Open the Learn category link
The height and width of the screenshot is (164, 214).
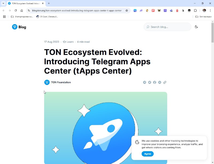pyautogui.click(x=68, y=42)
